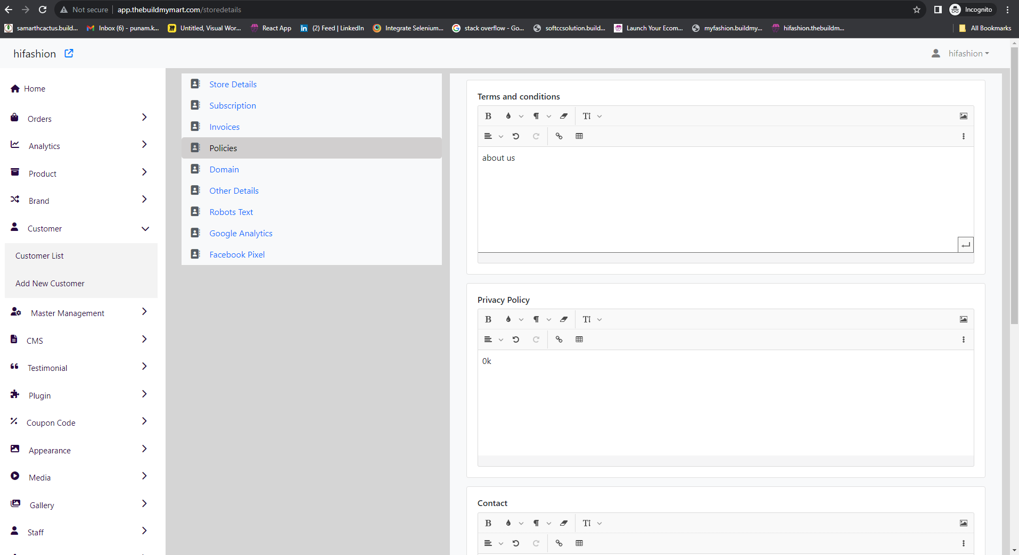Insert link in Contact editor

click(x=559, y=543)
